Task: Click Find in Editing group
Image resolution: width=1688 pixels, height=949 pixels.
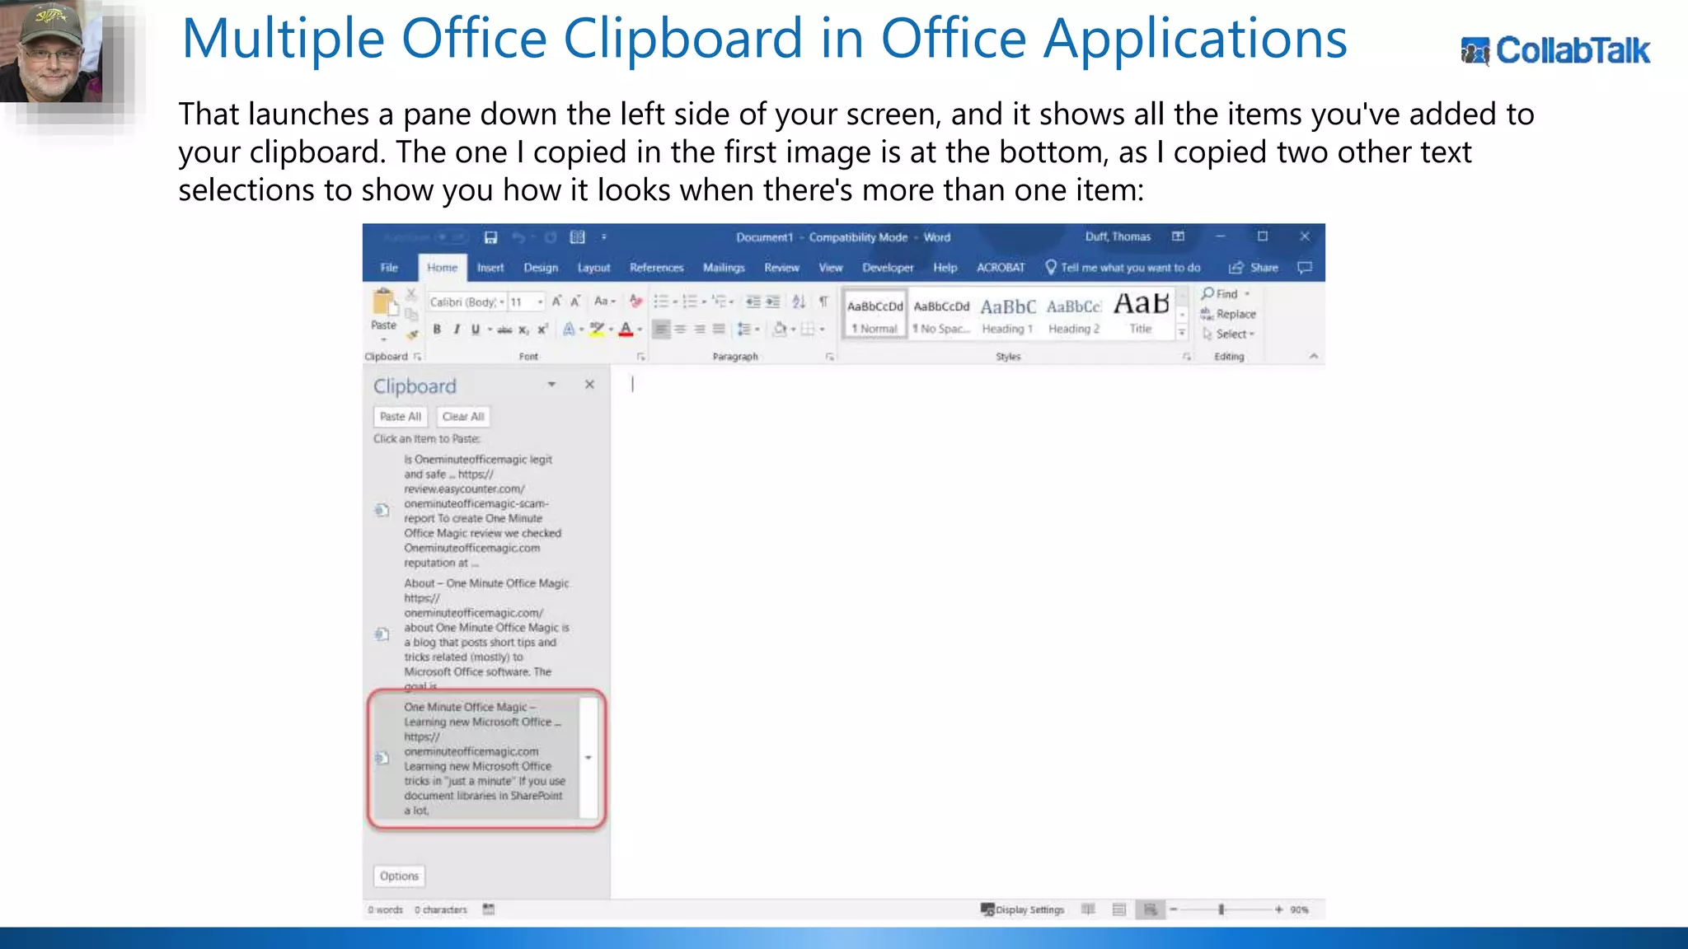Action: 1225,294
